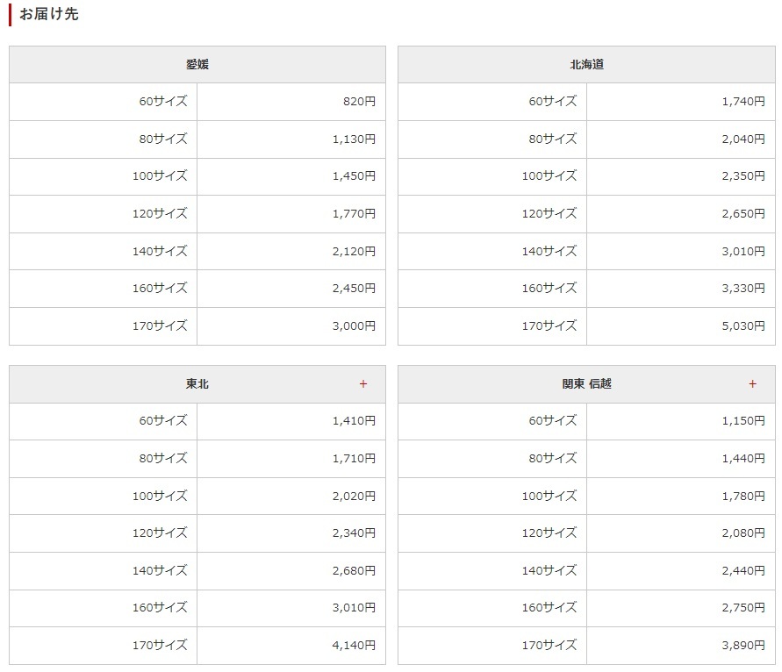The width and height of the screenshot is (782, 672).
Task: Click 100サイズ label in 東北 table
Action: tap(160, 497)
